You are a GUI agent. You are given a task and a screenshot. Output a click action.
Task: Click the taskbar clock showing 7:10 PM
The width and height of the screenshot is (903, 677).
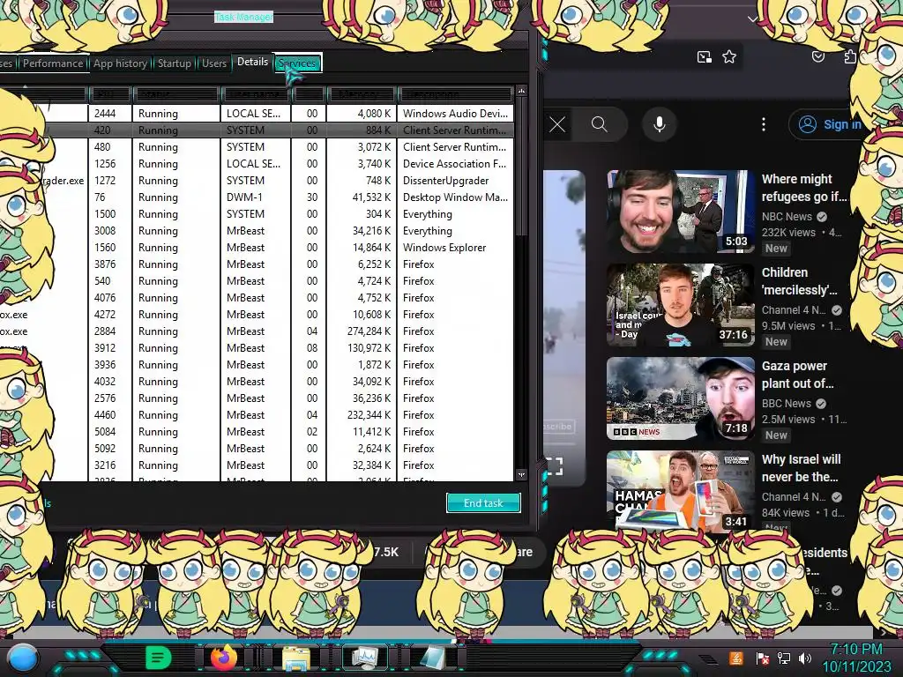pyautogui.click(x=856, y=658)
